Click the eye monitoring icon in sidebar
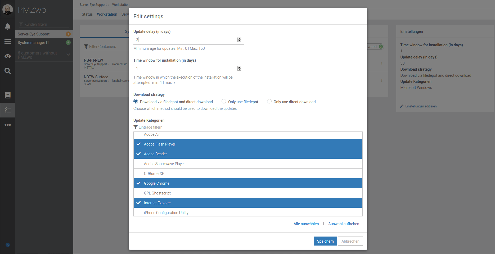 coord(8,56)
